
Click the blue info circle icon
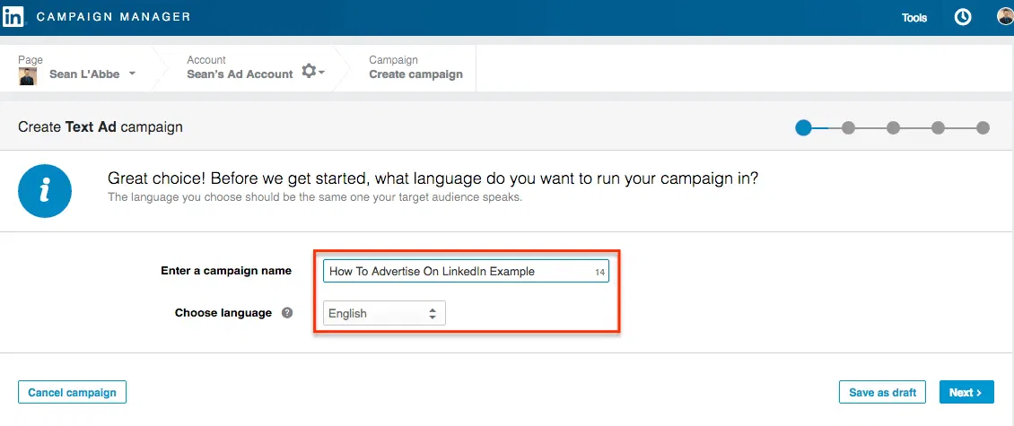[45, 191]
